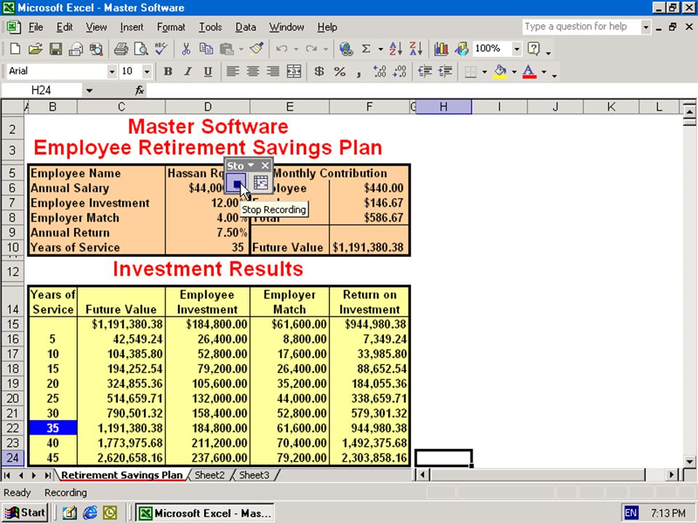Click the New workbook icon
Viewport: 698px width, 524px height.
coord(15,49)
